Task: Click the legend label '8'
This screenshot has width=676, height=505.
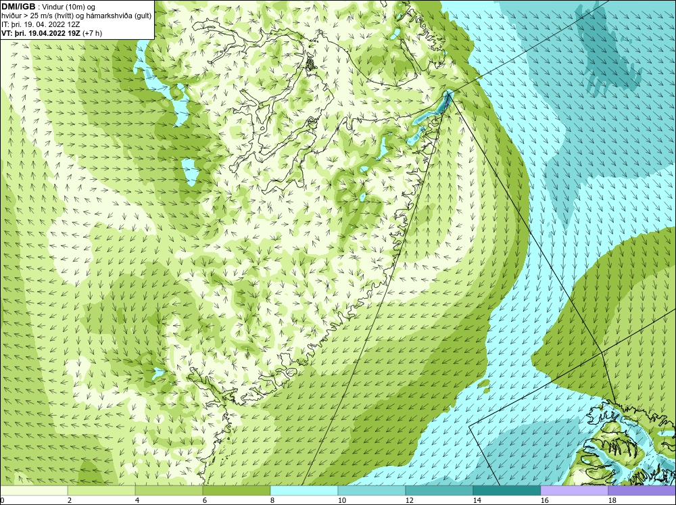Action: [x=272, y=500]
